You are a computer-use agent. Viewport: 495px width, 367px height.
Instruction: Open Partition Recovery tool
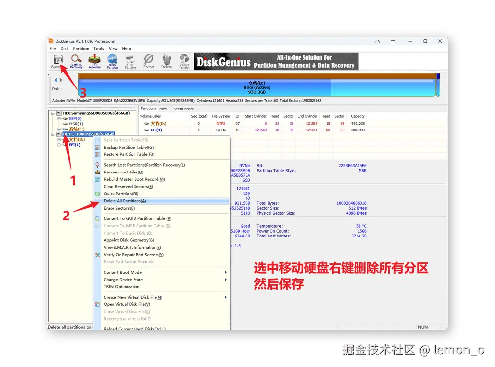(x=76, y=62)
